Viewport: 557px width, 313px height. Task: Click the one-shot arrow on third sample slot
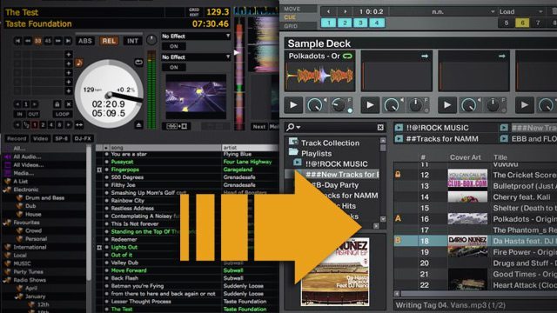(x=501, y=56)
